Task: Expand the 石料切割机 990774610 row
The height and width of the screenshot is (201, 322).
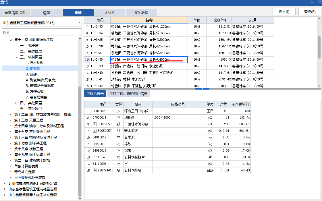Action: coord(95,170)
